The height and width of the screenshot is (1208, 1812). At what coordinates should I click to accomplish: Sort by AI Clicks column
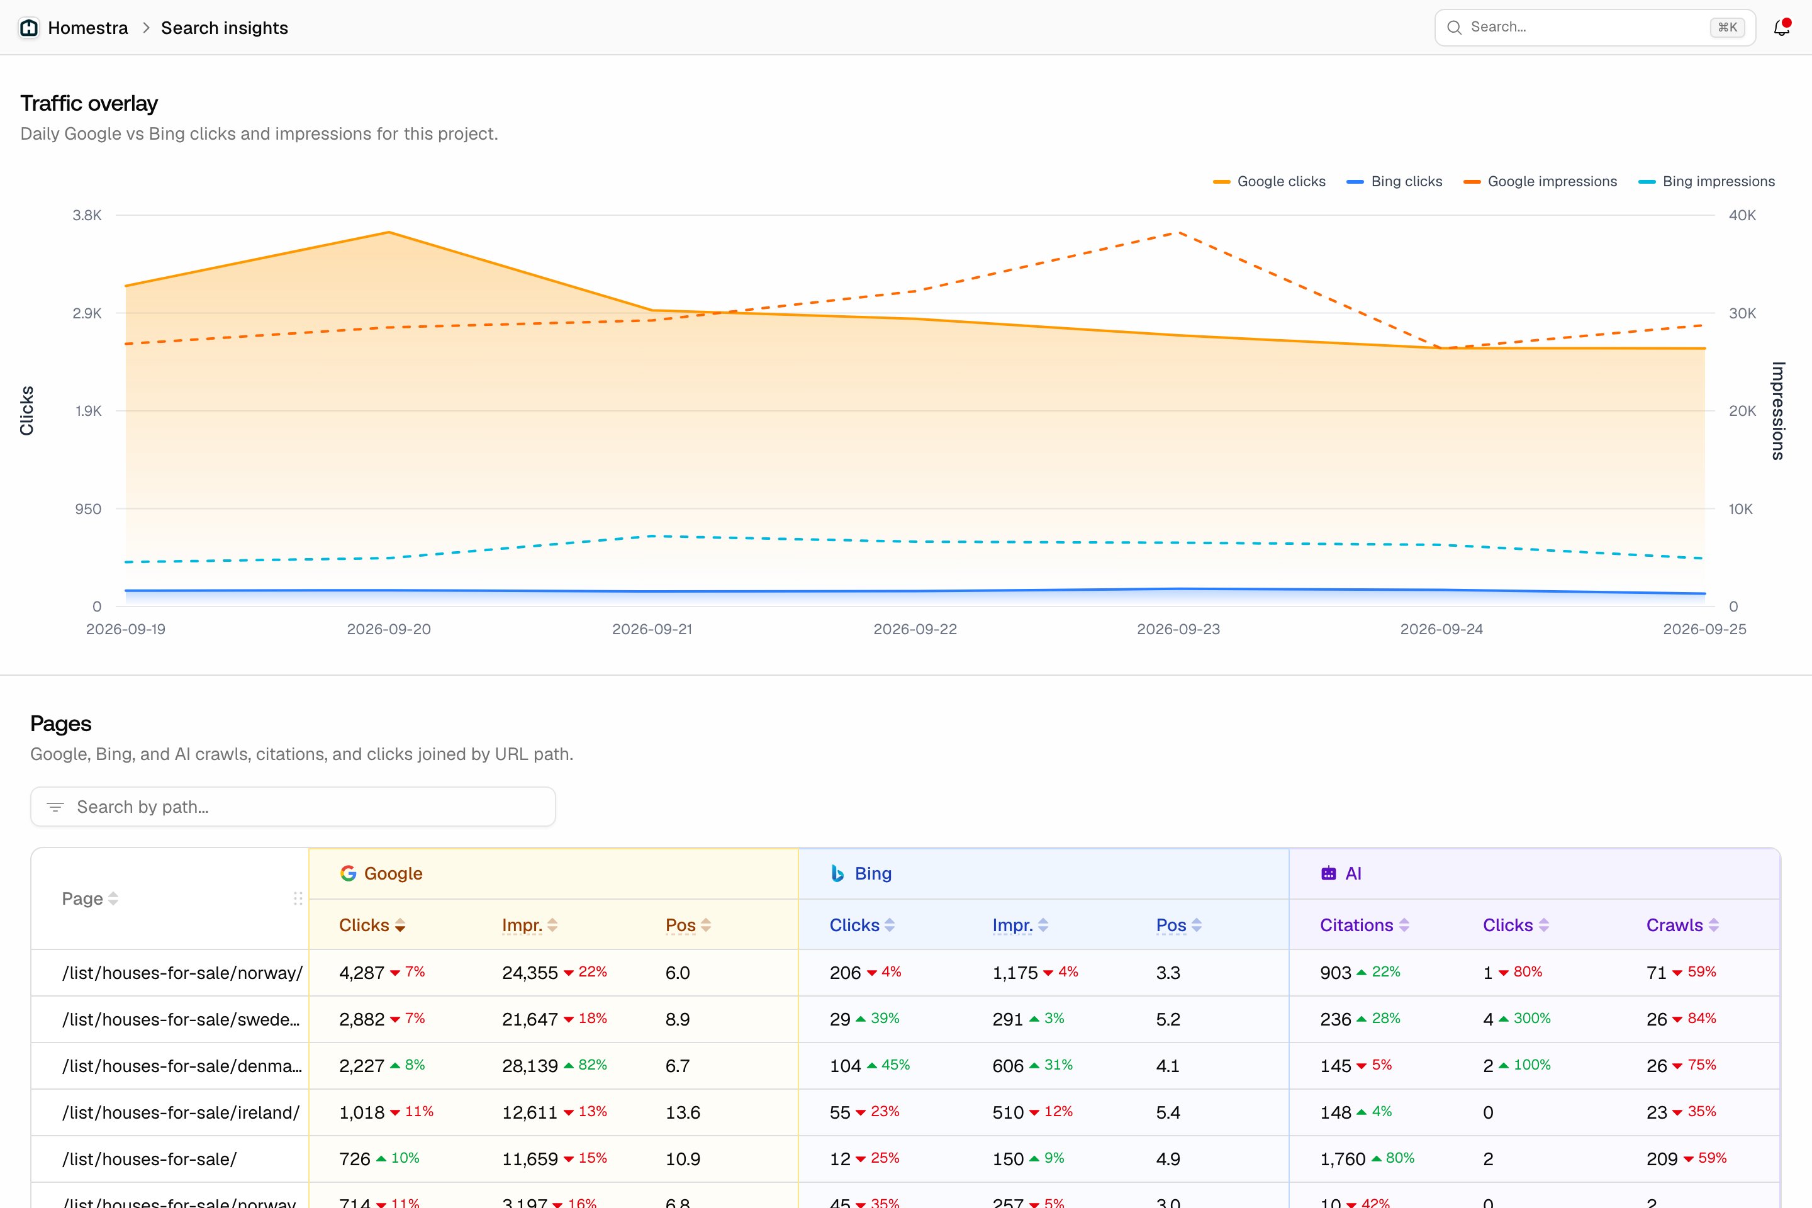point(1516,924)
